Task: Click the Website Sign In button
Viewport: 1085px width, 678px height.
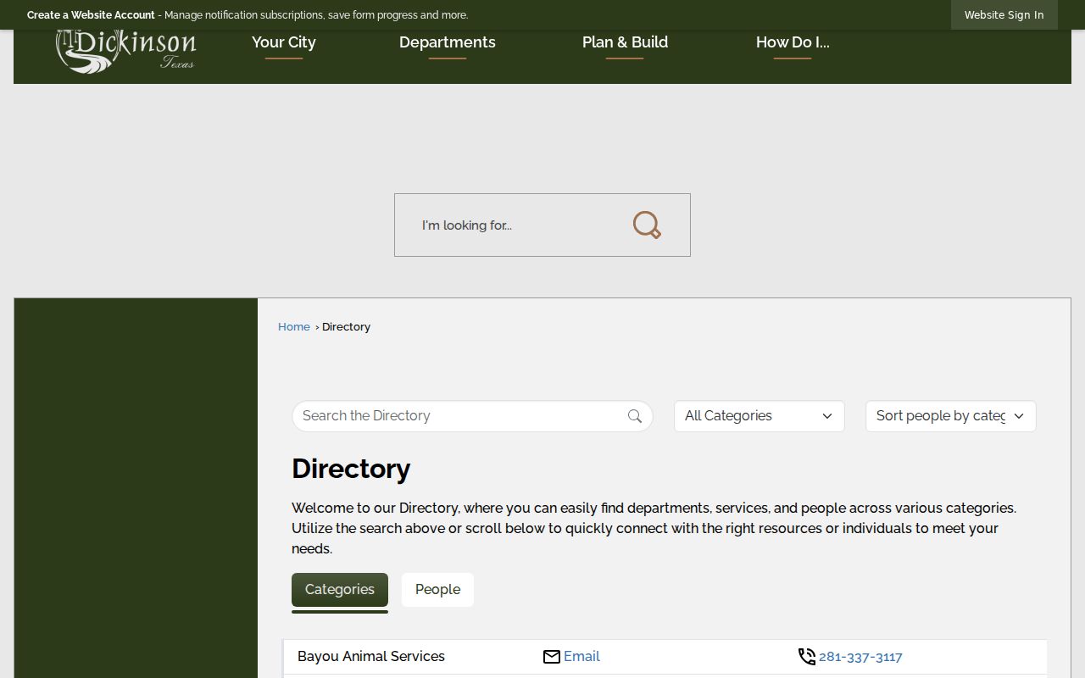Action: (x=1004, y=14)
